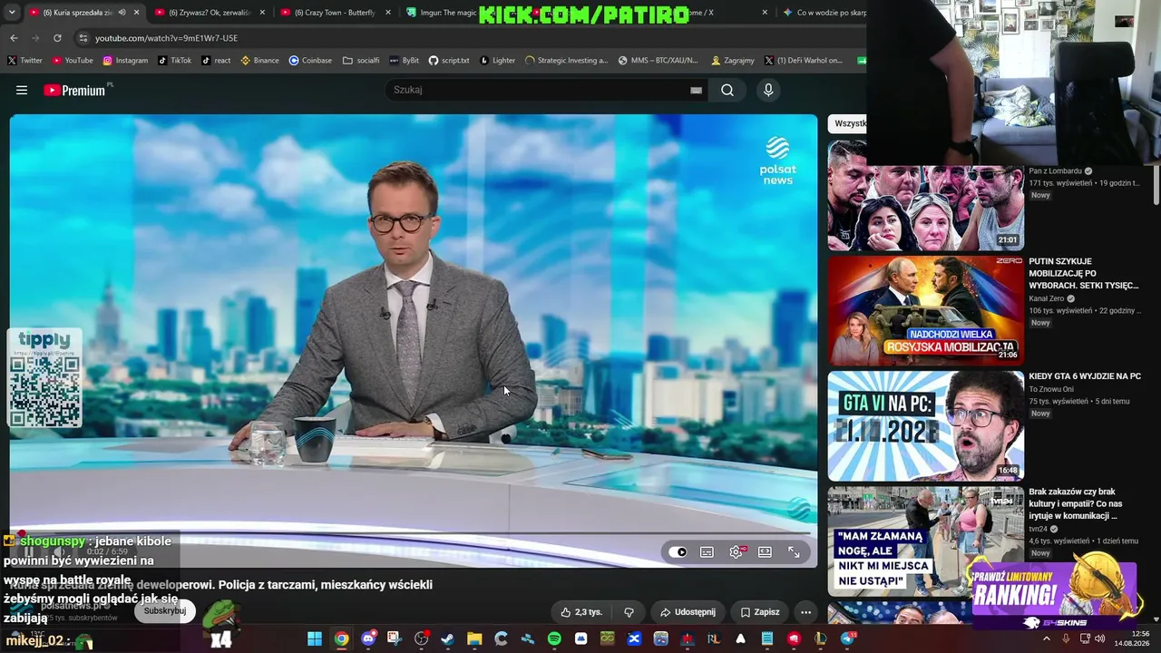This screenshot has height=653, width=1161.
Task: Open Steam from the taskbar
Action: click(x=447, y=639)
